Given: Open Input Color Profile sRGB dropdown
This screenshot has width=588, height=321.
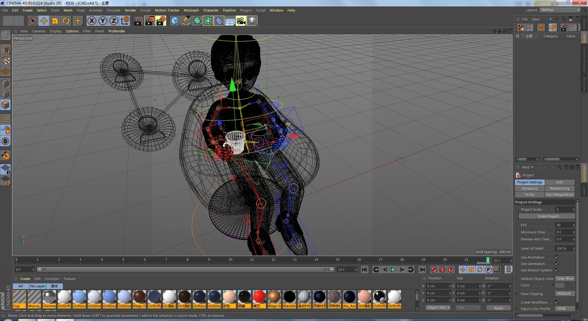Looking at the screenshot, I should pyautogui.click(x=565, y=309).
